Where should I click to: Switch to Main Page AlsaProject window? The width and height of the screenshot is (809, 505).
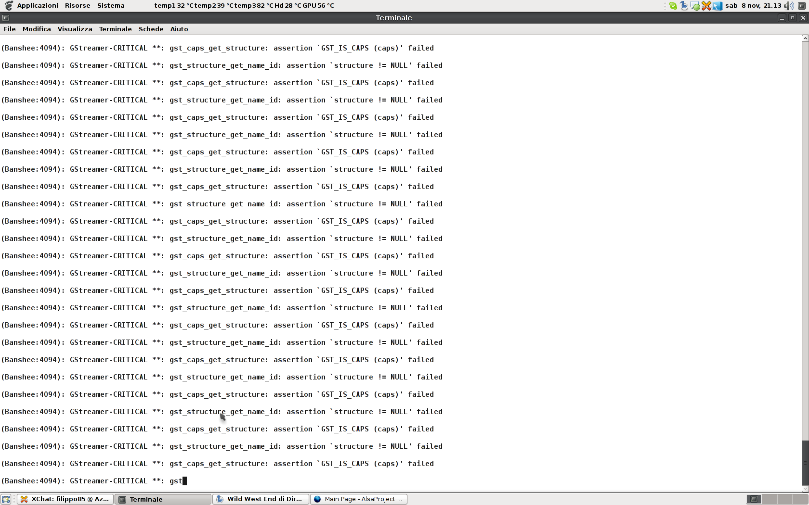pyautogui.click(x=359, y=499)
